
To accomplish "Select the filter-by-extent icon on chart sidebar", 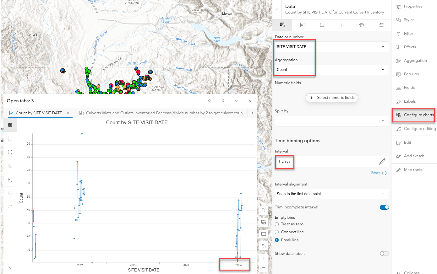I will click(x=10, y=179).
